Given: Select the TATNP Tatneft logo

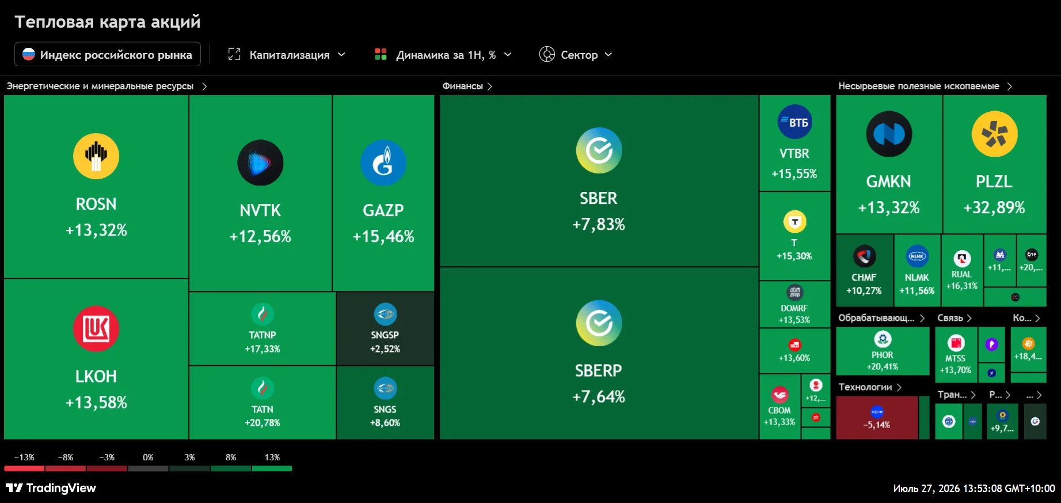Looking at the screenshot, I should 263,315.
